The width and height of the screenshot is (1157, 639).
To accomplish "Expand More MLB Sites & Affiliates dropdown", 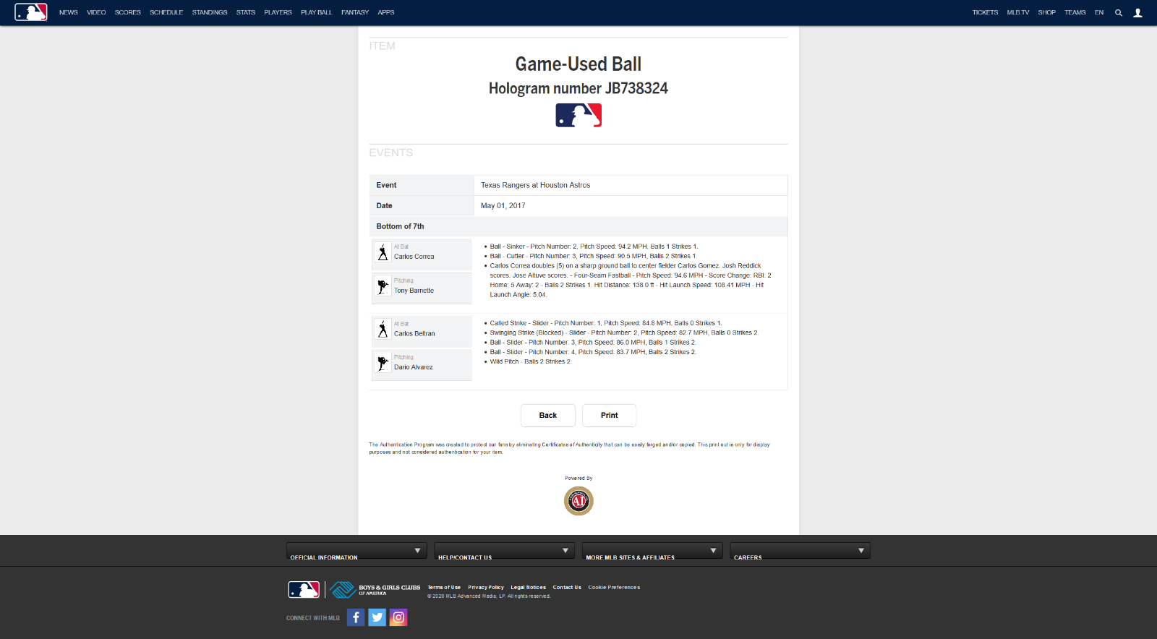I will click(x=652, y=551).
